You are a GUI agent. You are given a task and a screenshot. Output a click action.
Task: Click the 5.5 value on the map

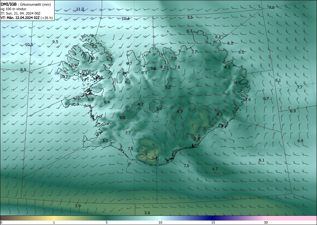pyautogui.click(x=105, y=141)
